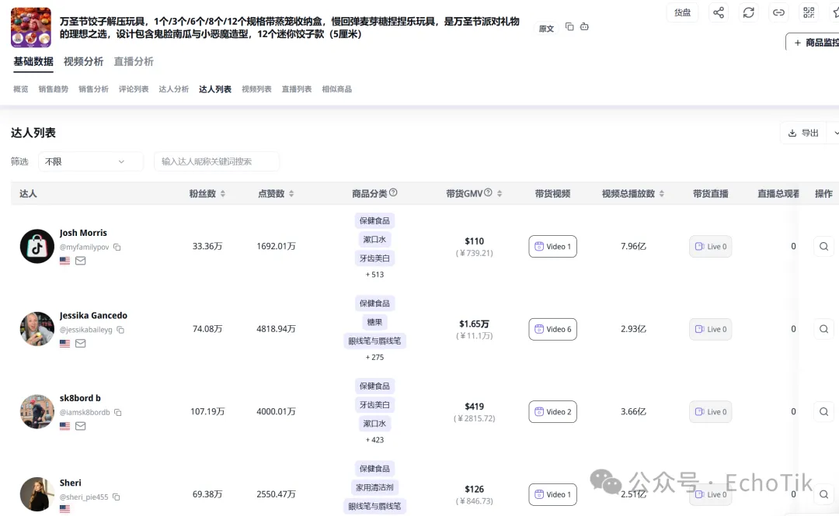Copy the @jessikabaileyg handle
The height and width of the screenshot is (516, 839).
(x=120, y=330)
